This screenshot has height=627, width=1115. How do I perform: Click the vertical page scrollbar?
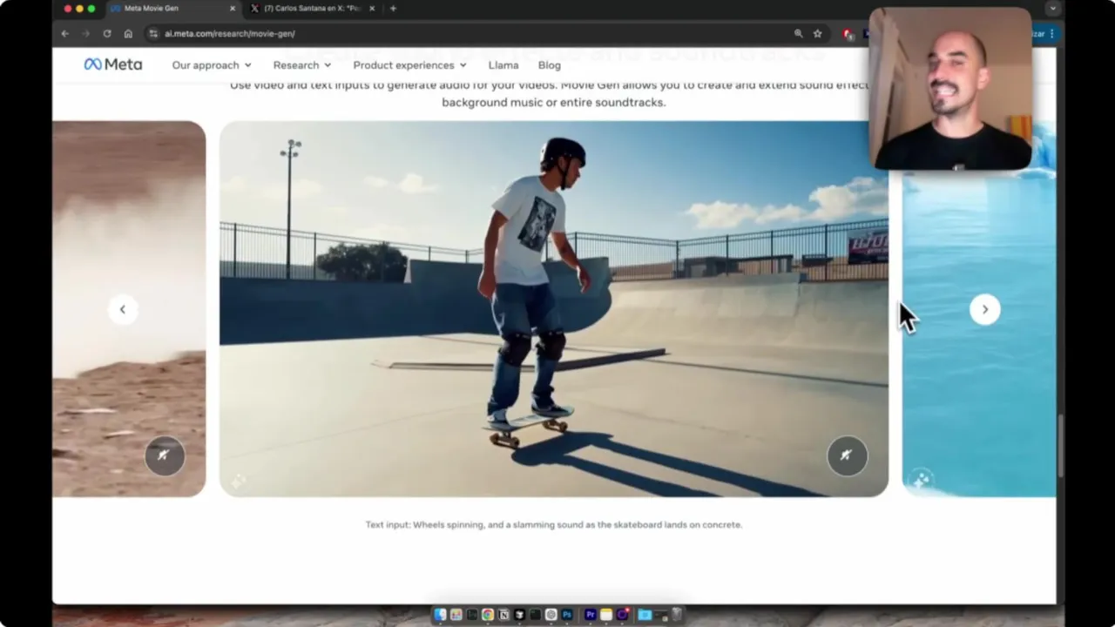pos(1061,445)
